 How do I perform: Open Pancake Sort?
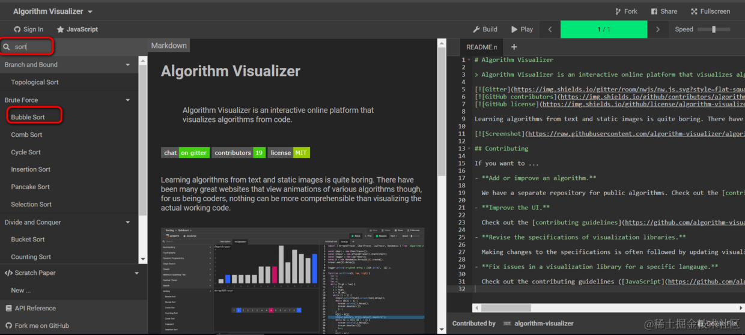(30, 187)
